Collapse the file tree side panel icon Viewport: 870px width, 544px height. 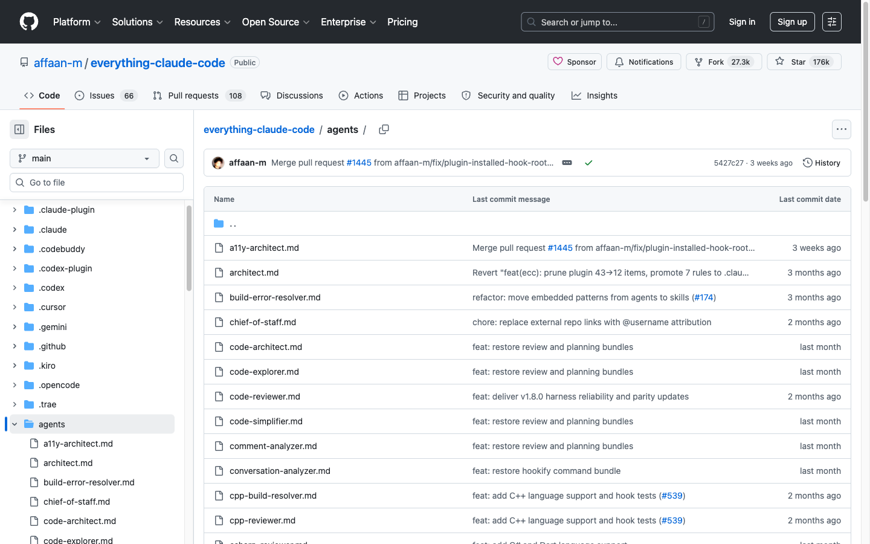19,129
